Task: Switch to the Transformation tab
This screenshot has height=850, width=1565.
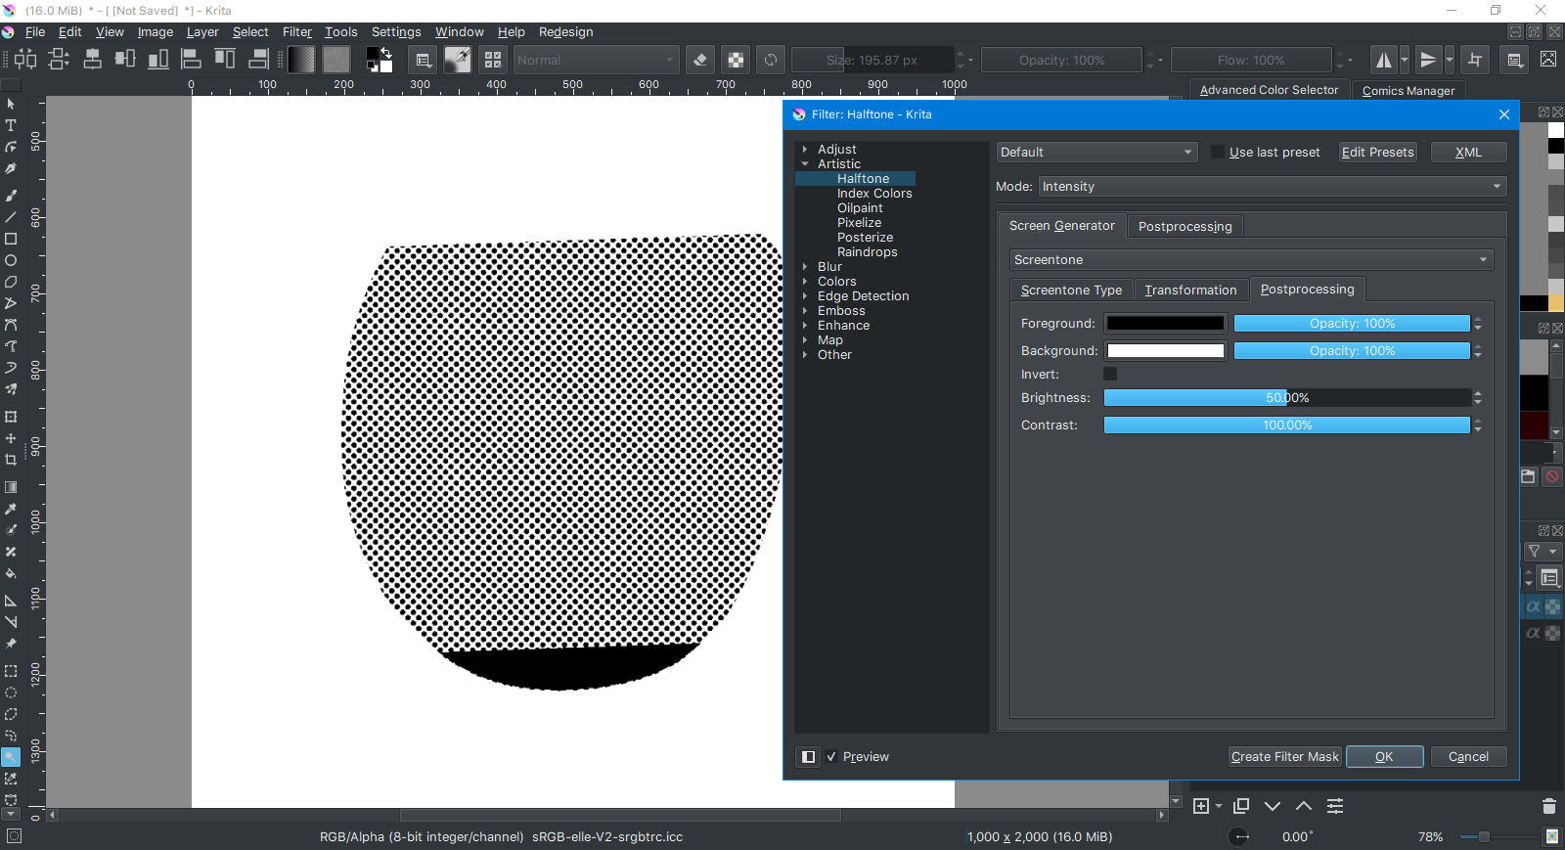Action: [1190, 291]
